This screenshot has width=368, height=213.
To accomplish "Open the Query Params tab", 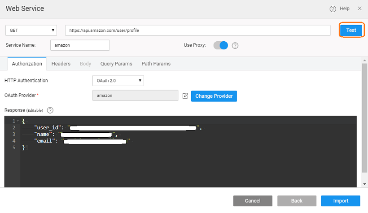I will (116, 64).
